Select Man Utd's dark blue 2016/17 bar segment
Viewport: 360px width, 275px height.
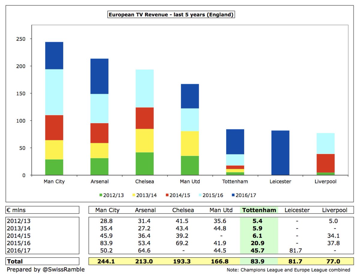coord(190,96)
